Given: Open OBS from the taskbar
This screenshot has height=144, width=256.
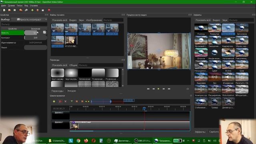Looking at the screenshot, I should [142, 140].
